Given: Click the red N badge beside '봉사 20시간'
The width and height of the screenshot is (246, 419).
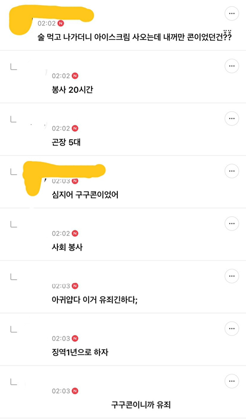Looking at the screenshot, I should click(75, 76).
